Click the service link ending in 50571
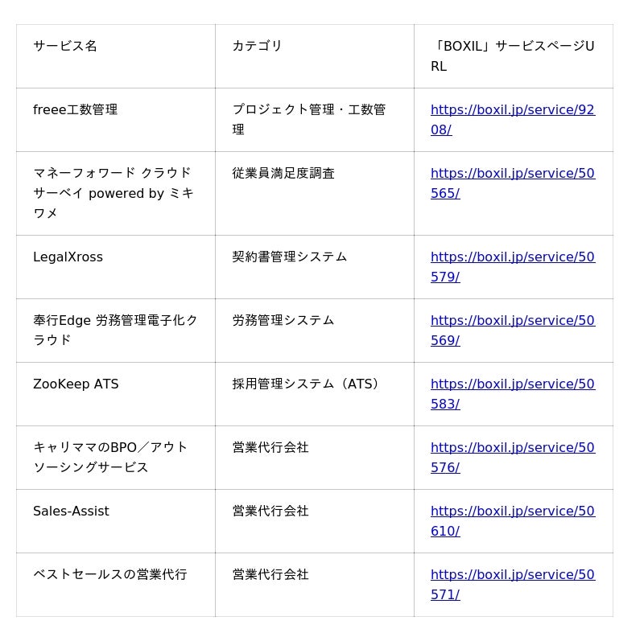 [512, 575]
